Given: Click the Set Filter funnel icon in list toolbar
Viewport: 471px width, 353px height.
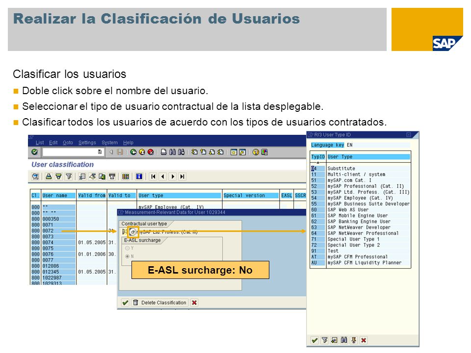Looking at the screenshot, I should click(69, 176).
